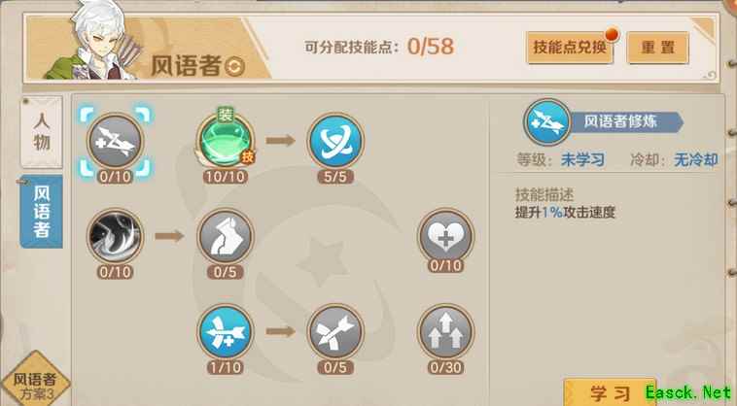Viewport: 737px width, 406px height.
Task: Select the boot skill icon 0/5
Action: click(226, 237)
